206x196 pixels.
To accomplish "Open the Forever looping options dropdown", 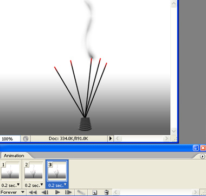I will point(12,192).
